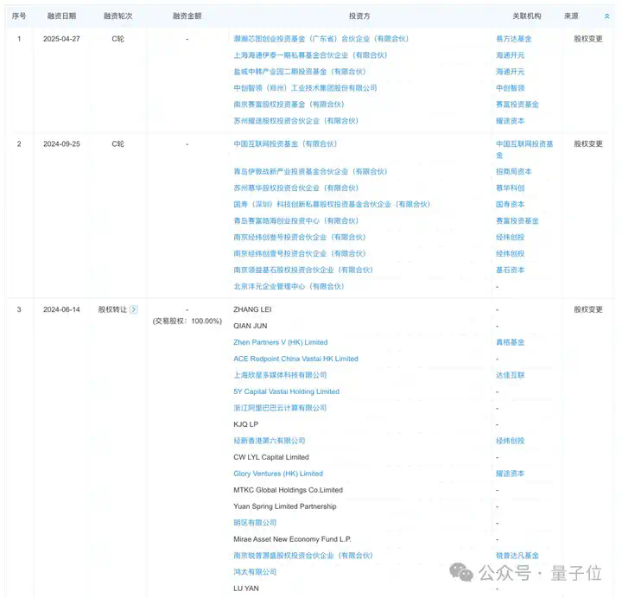This screenshot has width=622, height=598.
Task: Select investor CW LYL Capital Limited
Action: [x=271, y=457]
